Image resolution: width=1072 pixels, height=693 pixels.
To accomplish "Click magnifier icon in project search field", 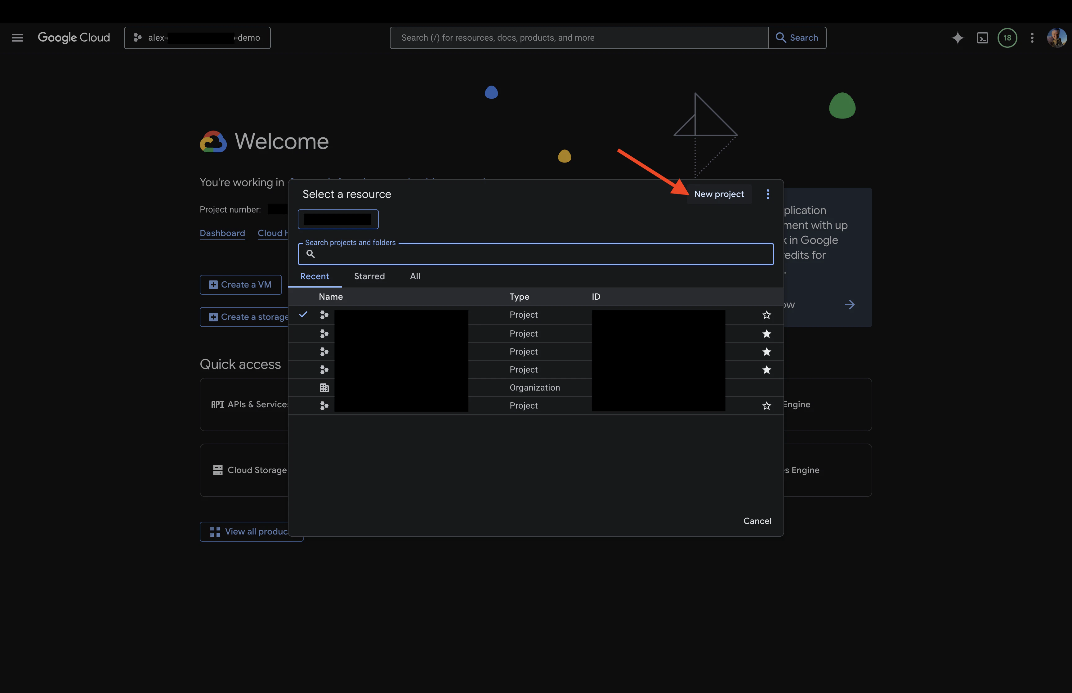I will pyautogui.click(x=310, y=254).
